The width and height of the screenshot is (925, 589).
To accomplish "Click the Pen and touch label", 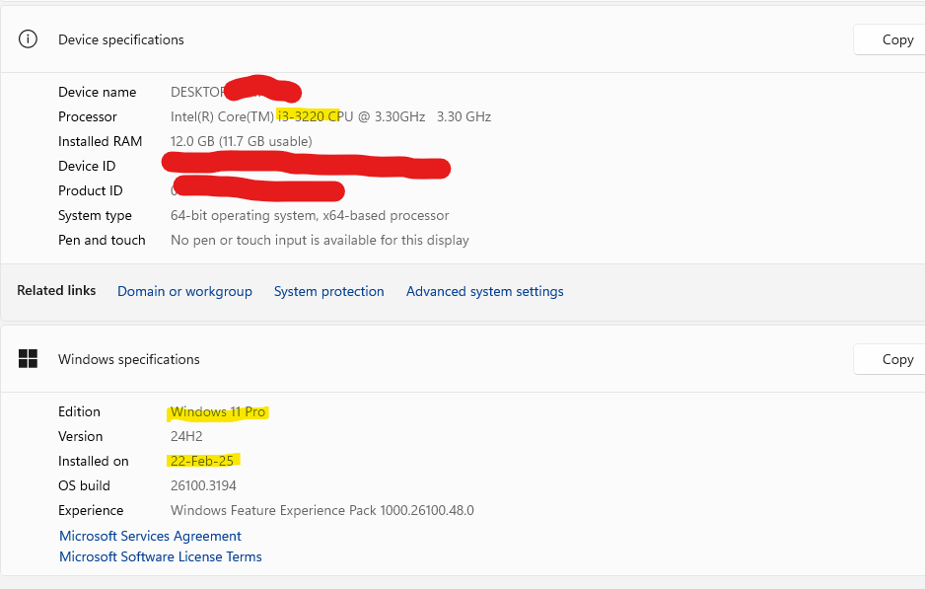I will (102, 240).
